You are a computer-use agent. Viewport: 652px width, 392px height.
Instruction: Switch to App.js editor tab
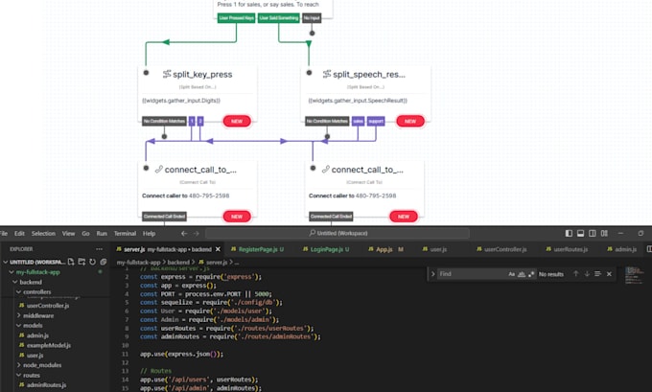386,249
